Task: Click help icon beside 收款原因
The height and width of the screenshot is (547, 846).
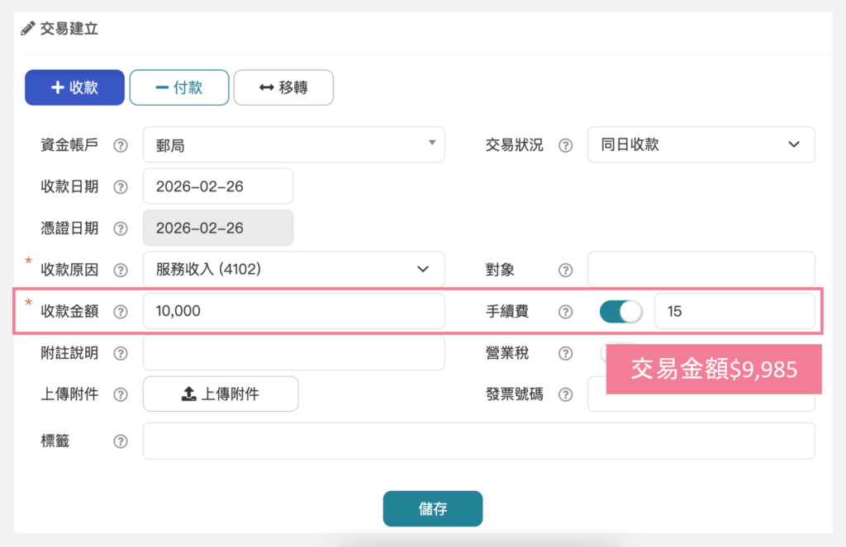Action: (121, 270)
